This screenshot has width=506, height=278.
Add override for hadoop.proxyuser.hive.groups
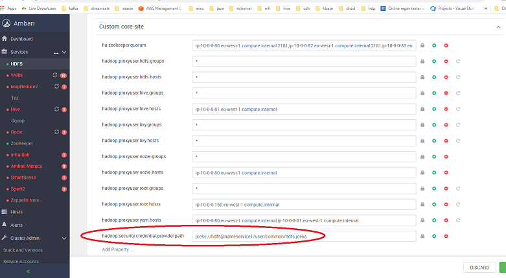pos(434,93)
